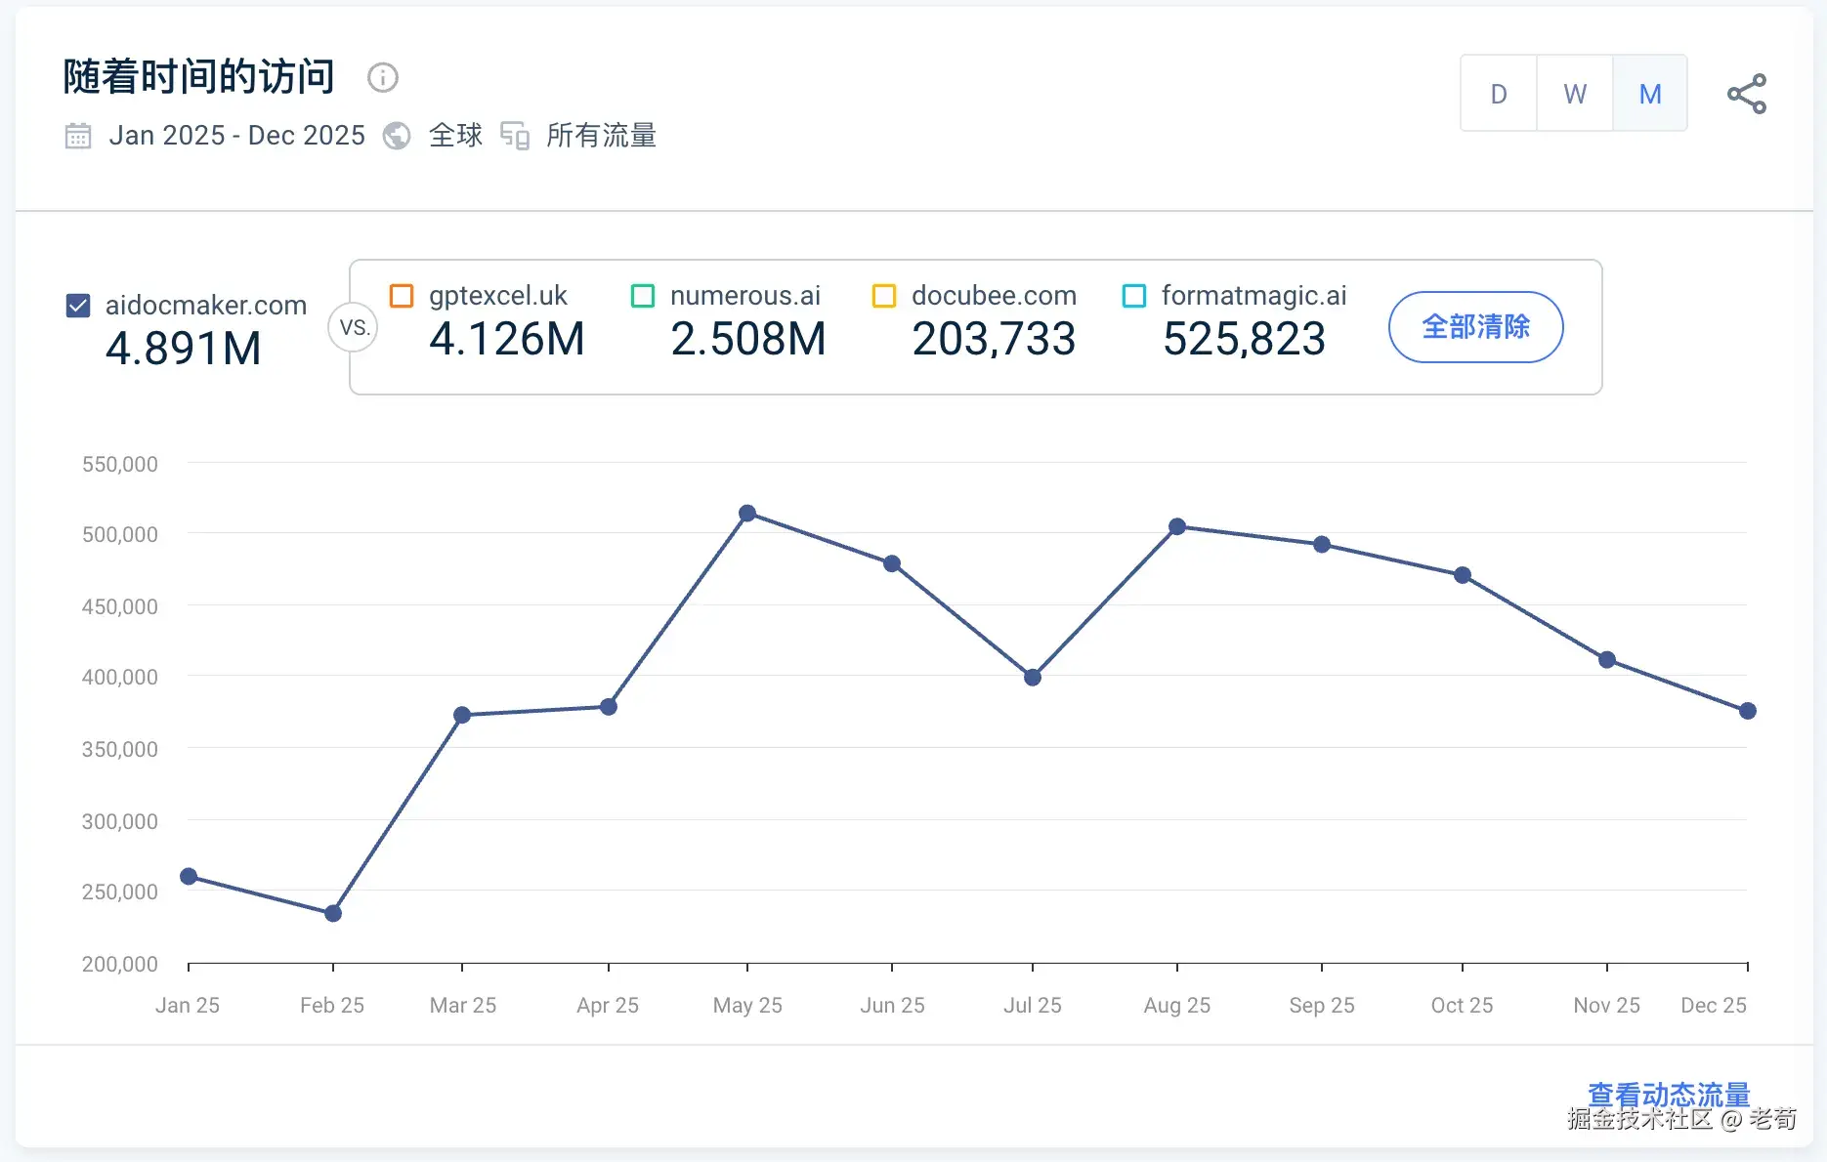Switch to the D daily view
1827x1162 pixels.
tap(1499, 94)
